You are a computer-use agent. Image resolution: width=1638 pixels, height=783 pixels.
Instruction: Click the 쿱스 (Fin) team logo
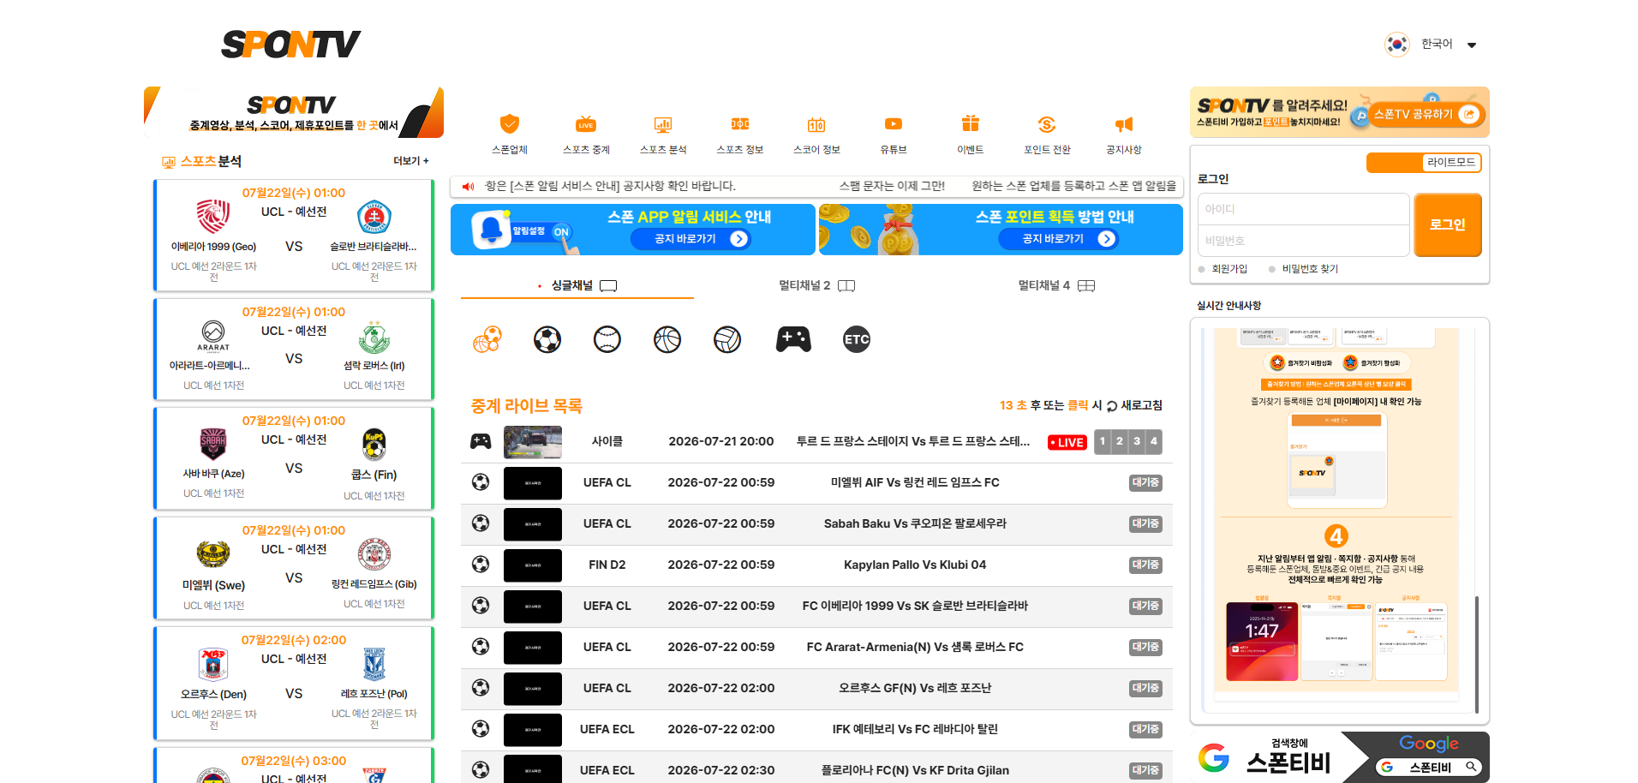coord(374,444)
